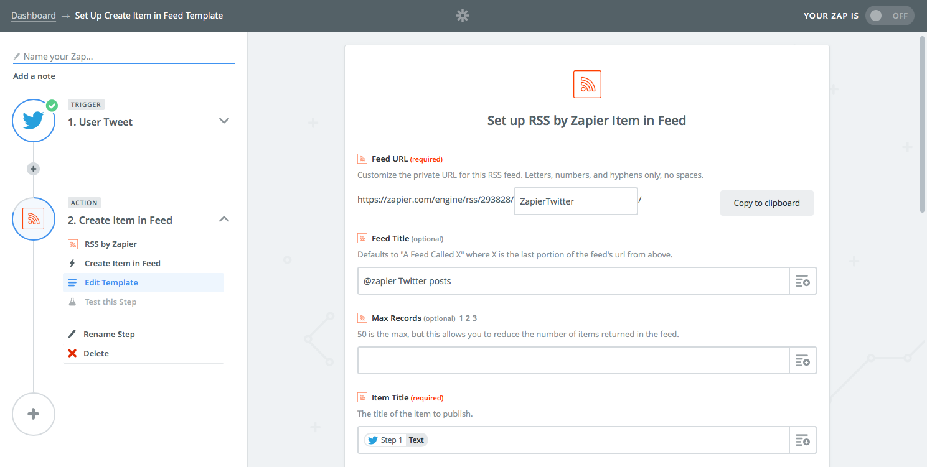Click lightning bolt icon beside Create Item in Feed
The image size is (927, 467).
72,264
